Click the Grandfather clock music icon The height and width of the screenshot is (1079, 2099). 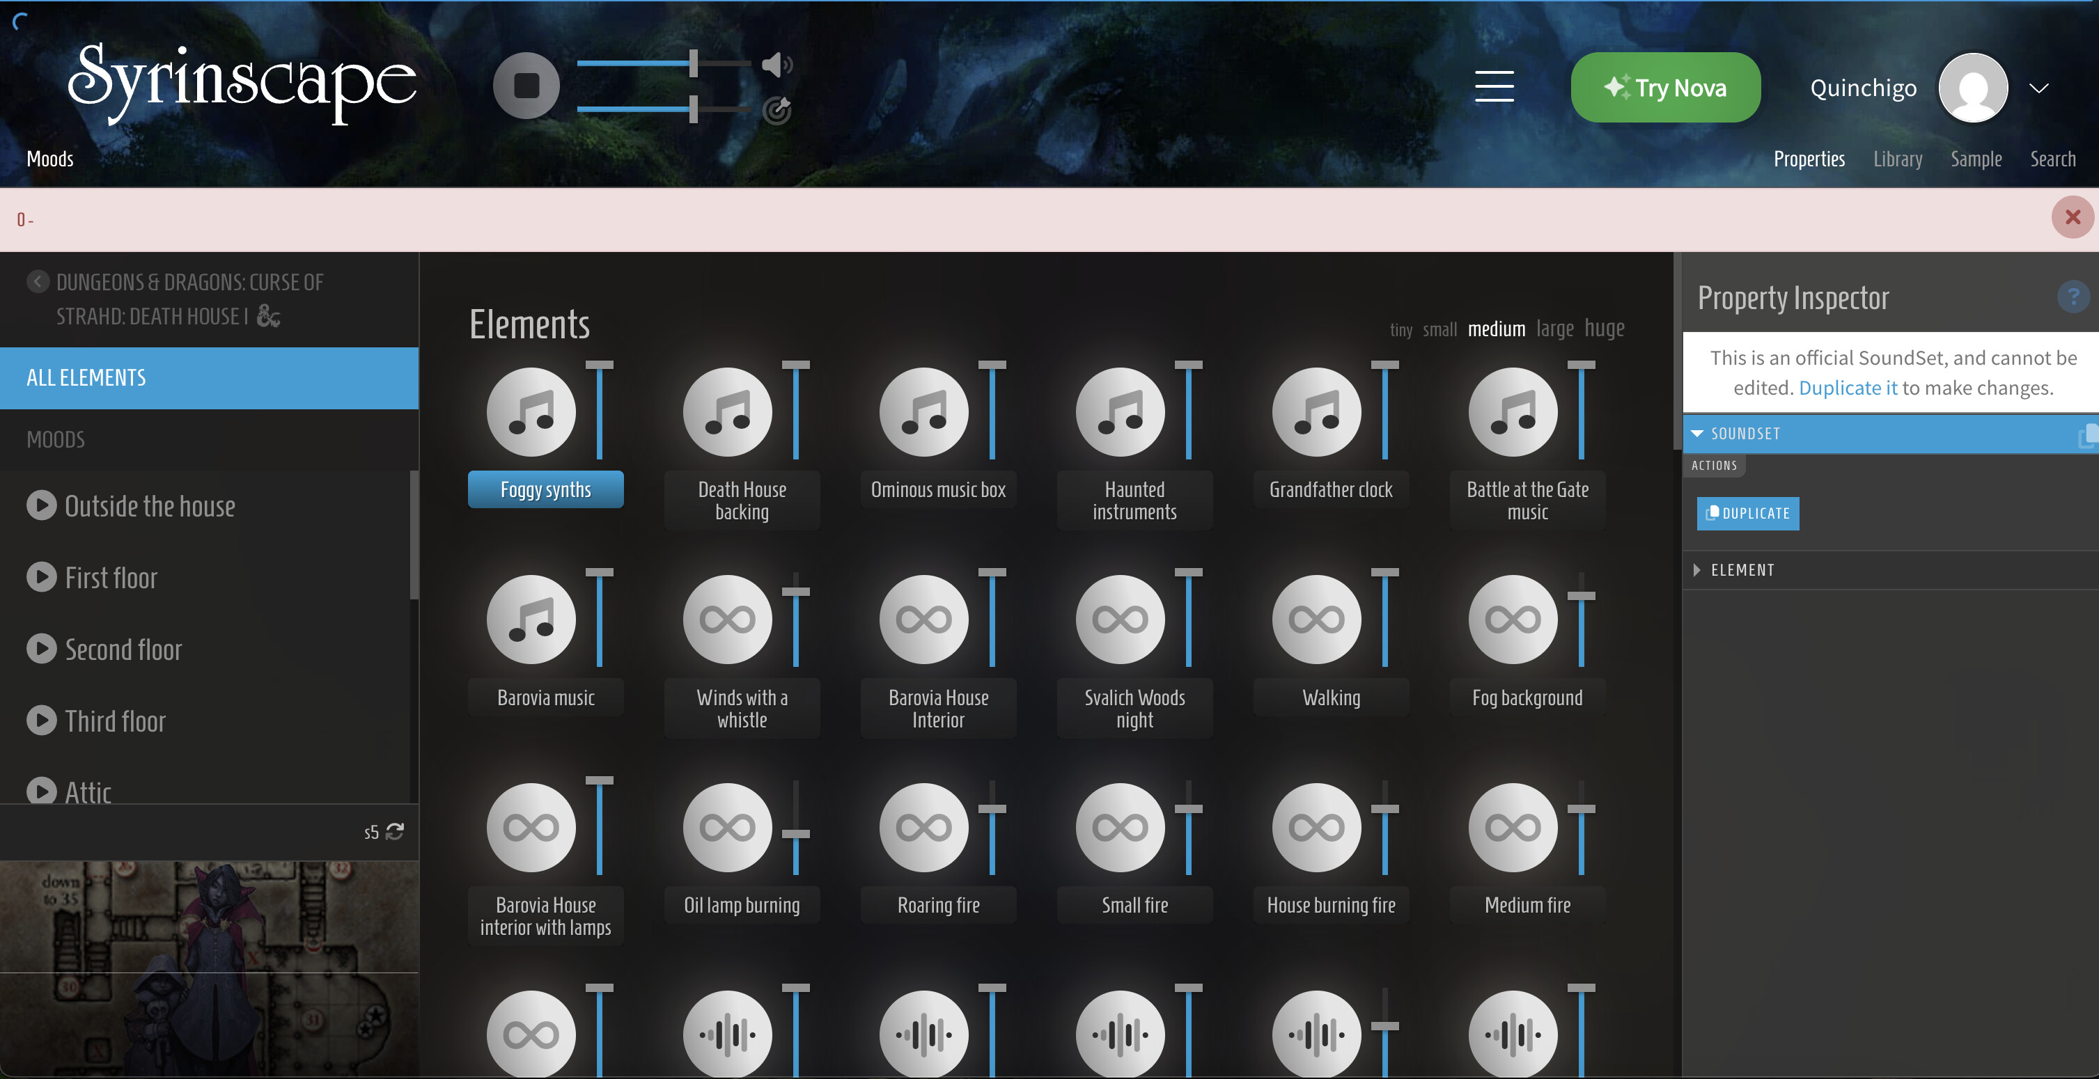1316,412
